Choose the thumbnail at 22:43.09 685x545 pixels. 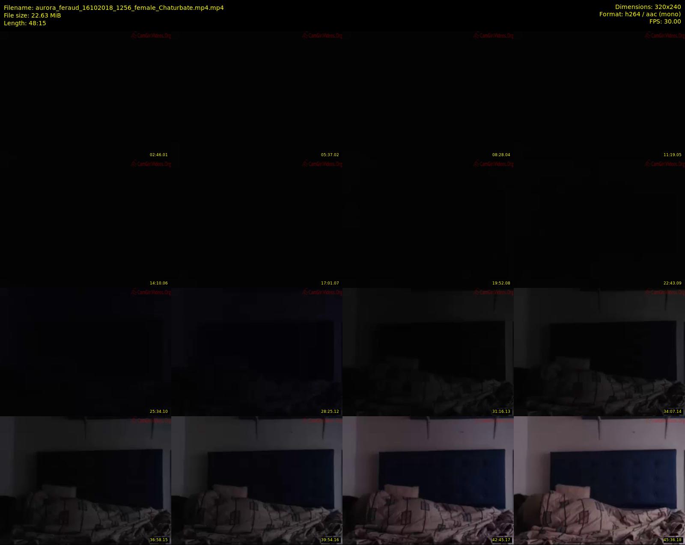click(x=599, y=223)
